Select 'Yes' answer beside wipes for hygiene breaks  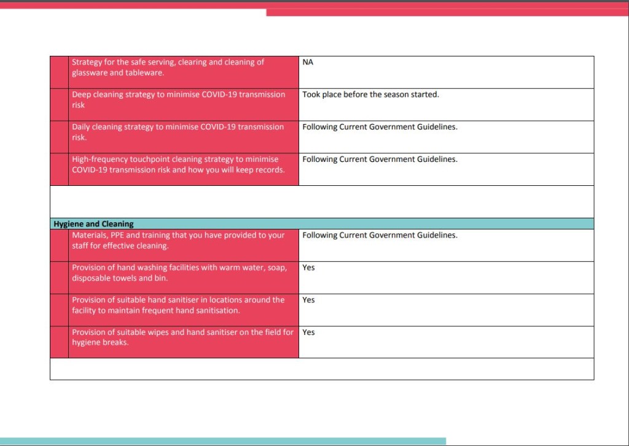(x=308, y=332)
